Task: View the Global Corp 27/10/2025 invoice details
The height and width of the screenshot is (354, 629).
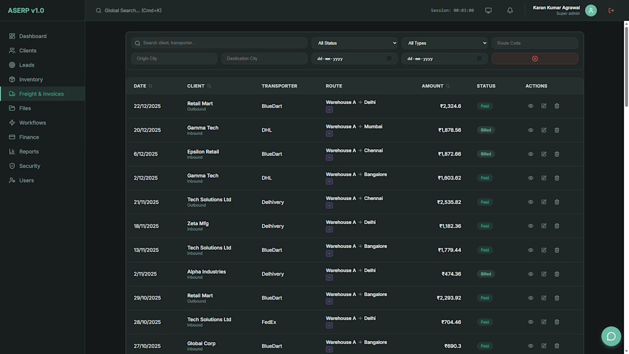Action: (x=530, y=346)
